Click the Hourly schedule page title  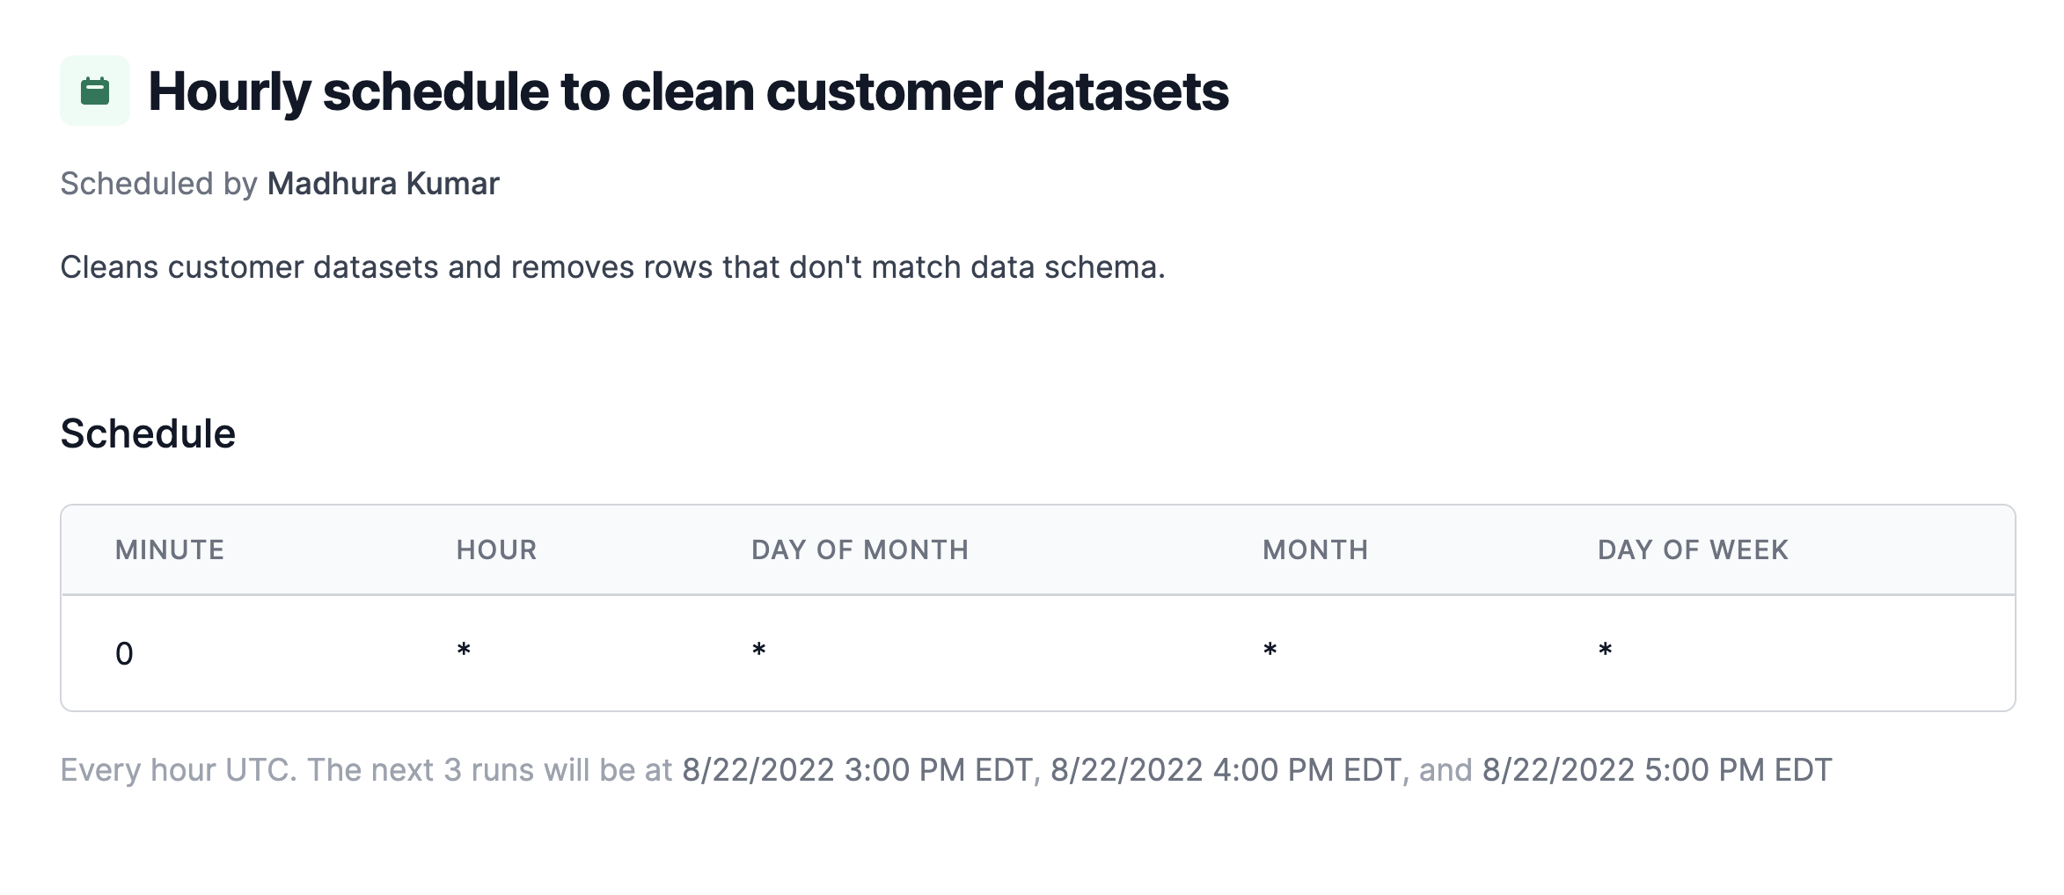(688, 91)
